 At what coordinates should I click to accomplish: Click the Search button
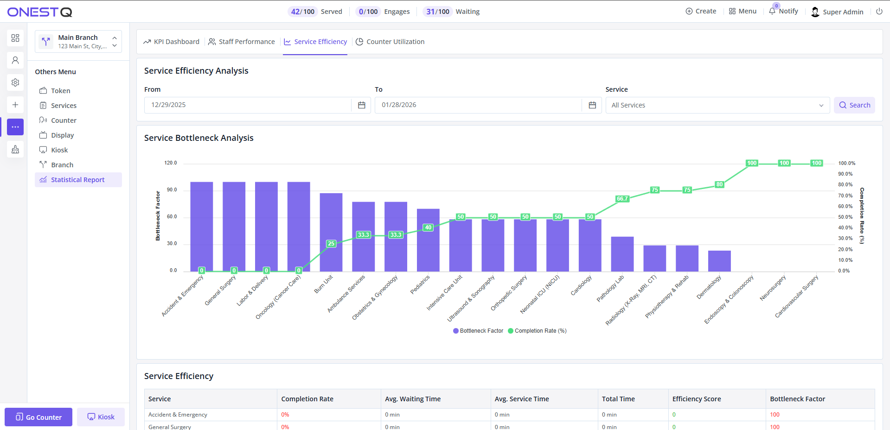tap(854, 105)
